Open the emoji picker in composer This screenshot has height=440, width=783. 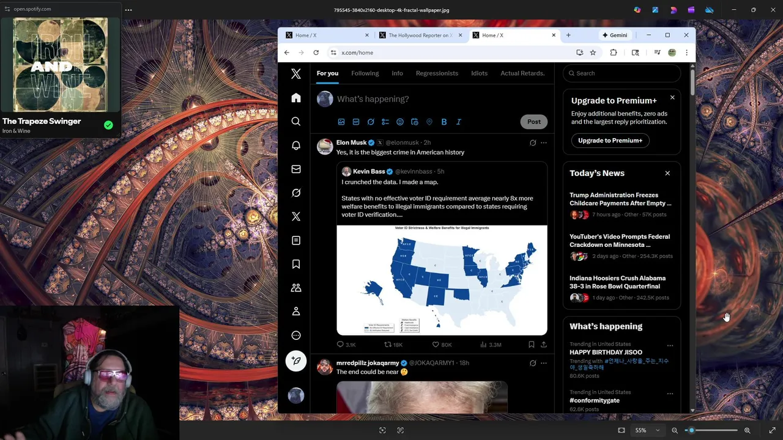[x=400, y=122]
